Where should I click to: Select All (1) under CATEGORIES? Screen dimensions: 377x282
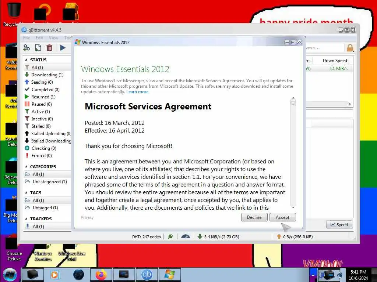click(x=47, y=174)
